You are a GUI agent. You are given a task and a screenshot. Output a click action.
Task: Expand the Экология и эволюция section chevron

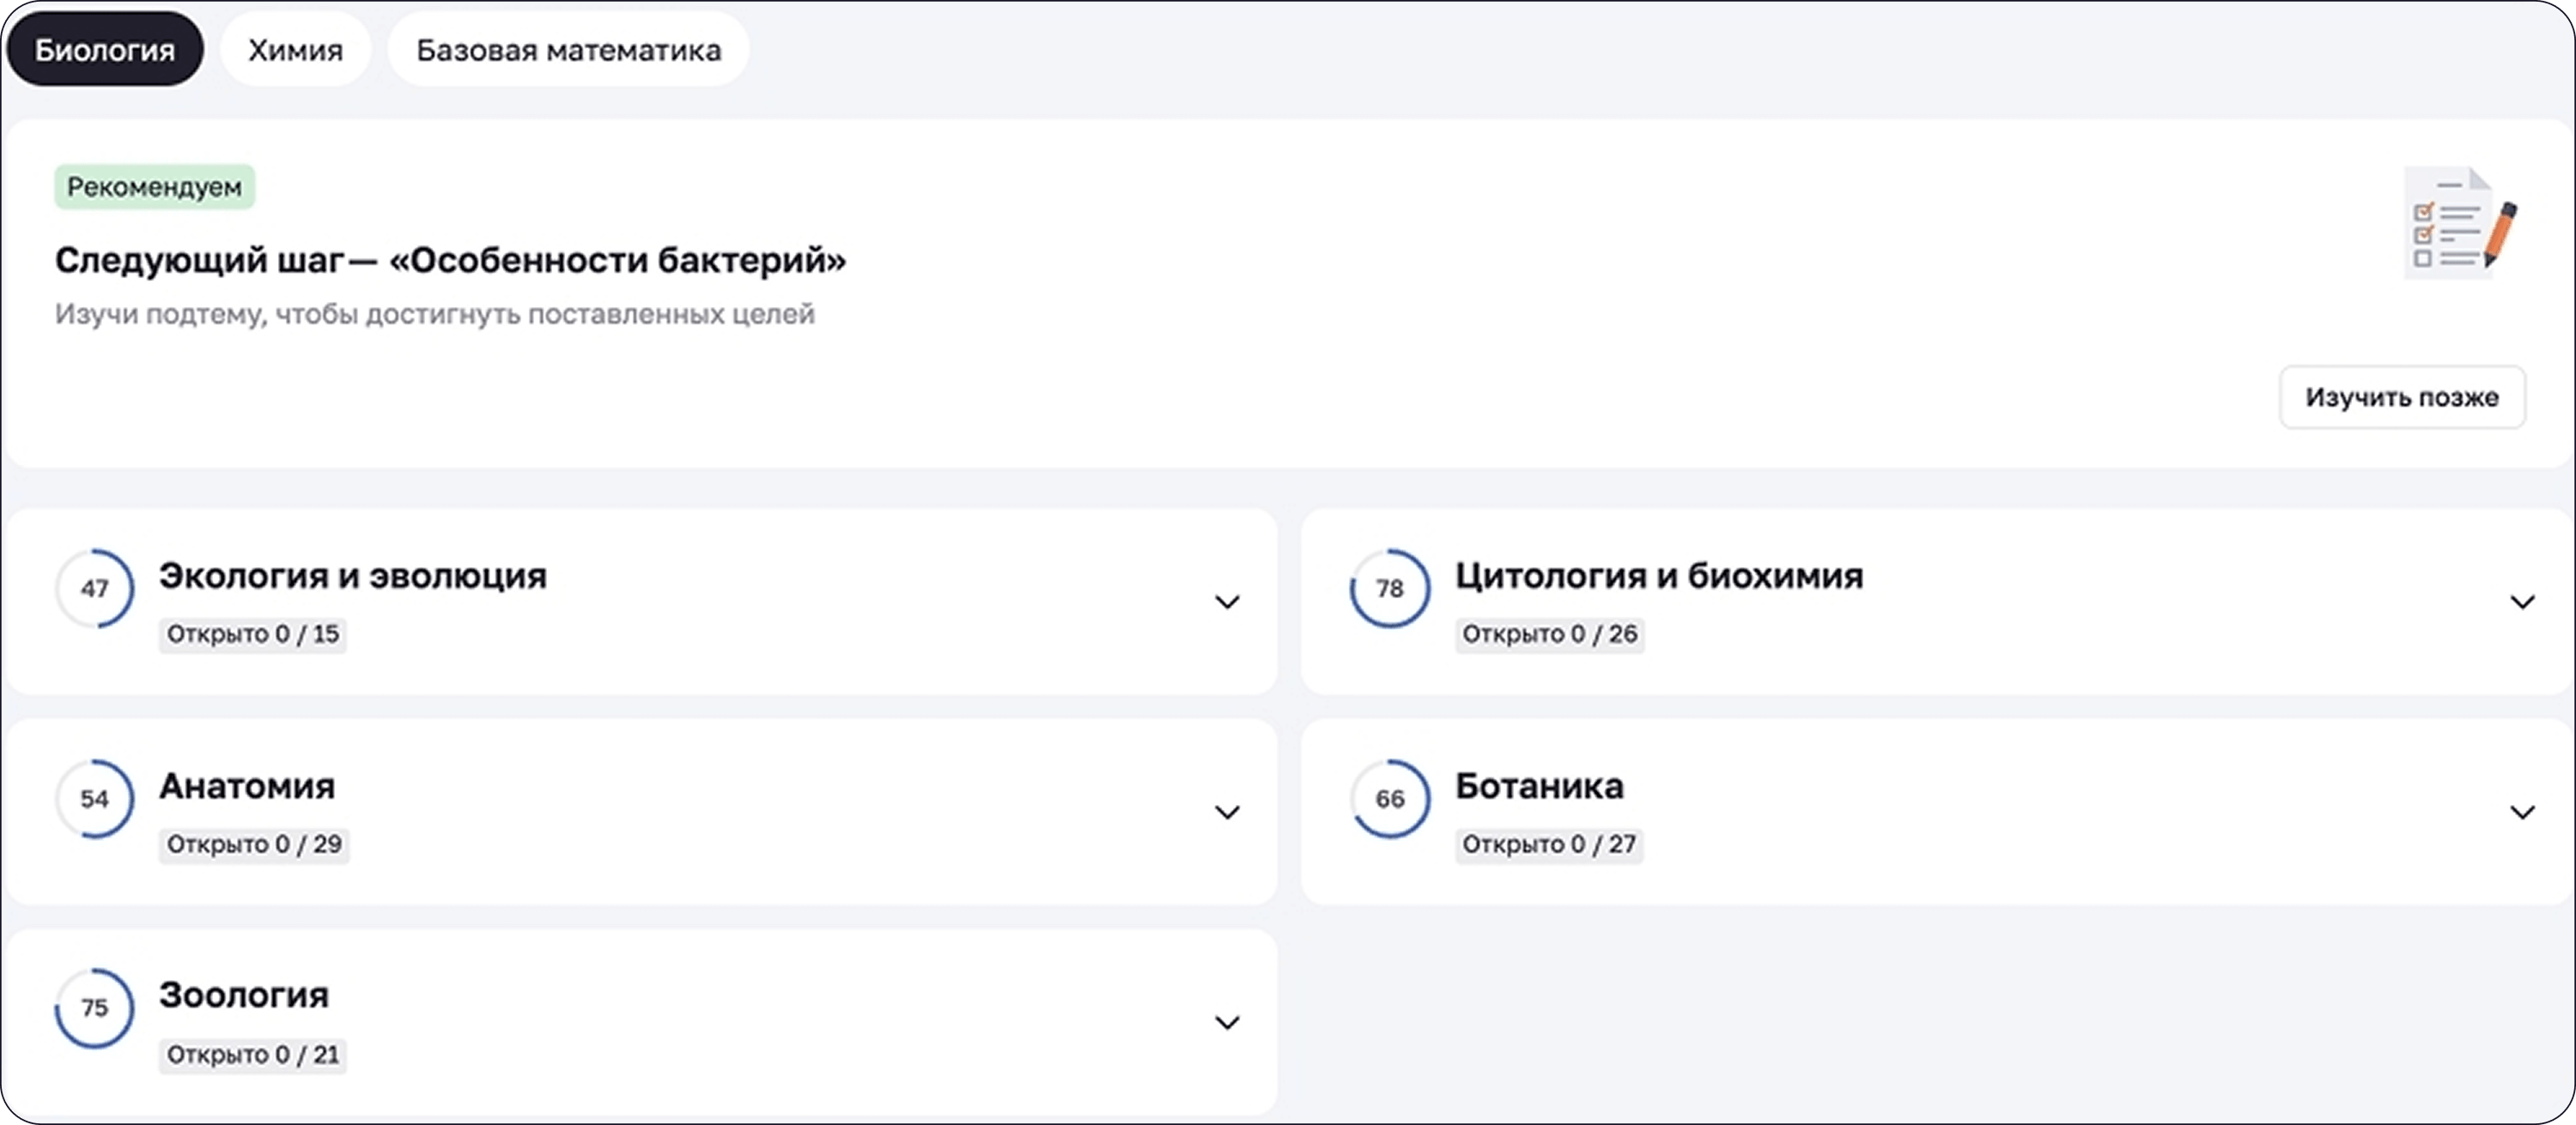pyautogui.click(x=1227, y=602)
